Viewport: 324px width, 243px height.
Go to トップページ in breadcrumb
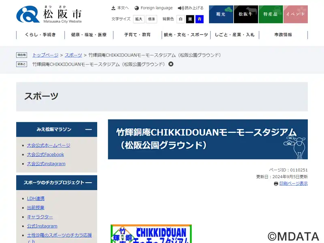pyautogui.click(x=45, y=55)
